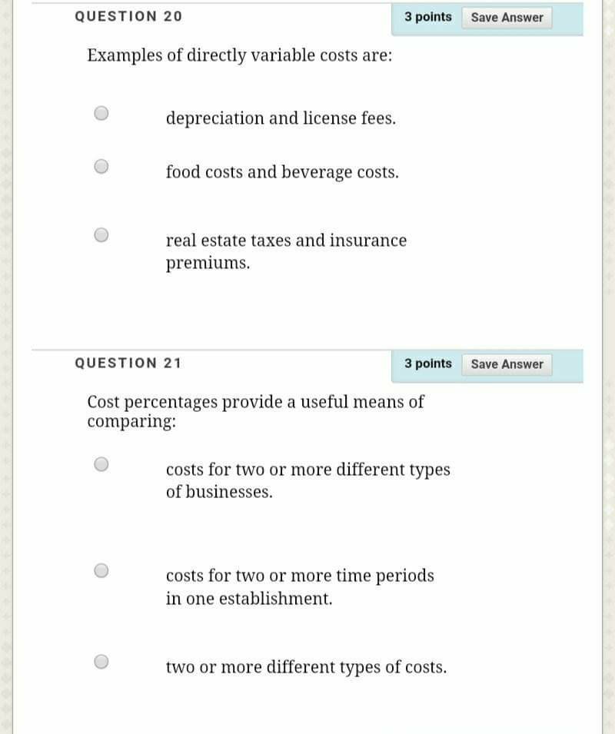Screen dimensions: 615x734
Task: Click the QUESTION 20 heading
Action: click(128, 16)
